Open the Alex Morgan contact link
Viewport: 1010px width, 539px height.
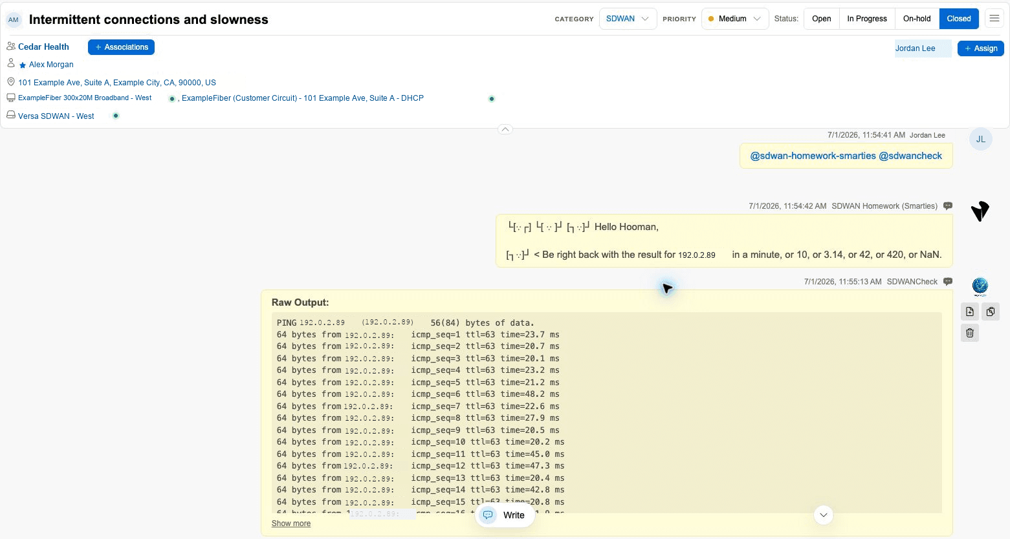click(x=51, y=65)
